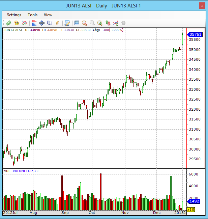Click the crossed lines network icon
208x219 pixels.
pyautogui.click(x=116, y=23)
